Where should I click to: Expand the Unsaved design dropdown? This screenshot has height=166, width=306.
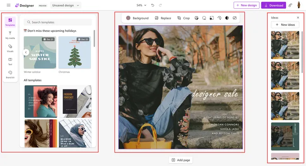coord(66,5)
